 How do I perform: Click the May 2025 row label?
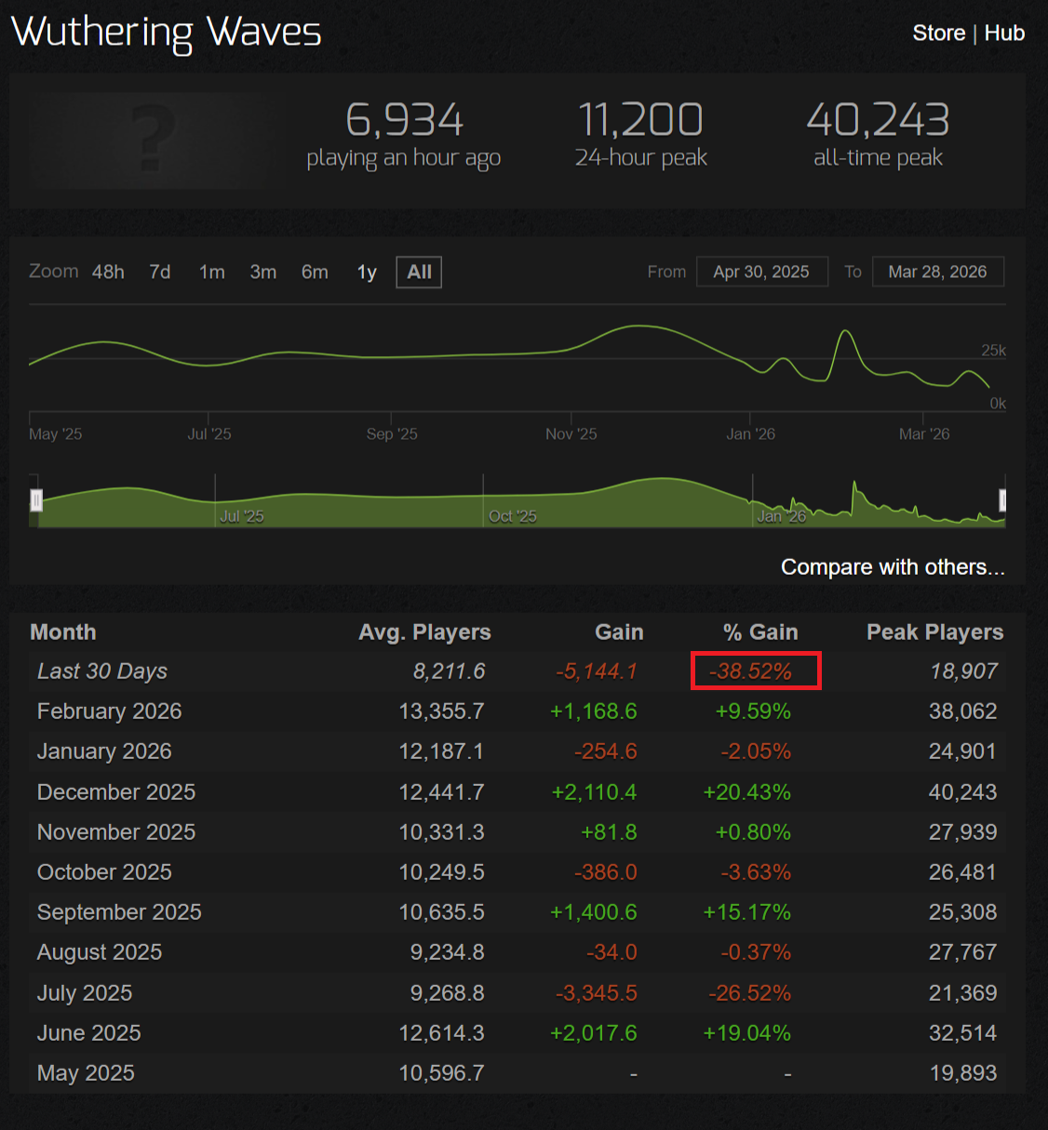86,1073
